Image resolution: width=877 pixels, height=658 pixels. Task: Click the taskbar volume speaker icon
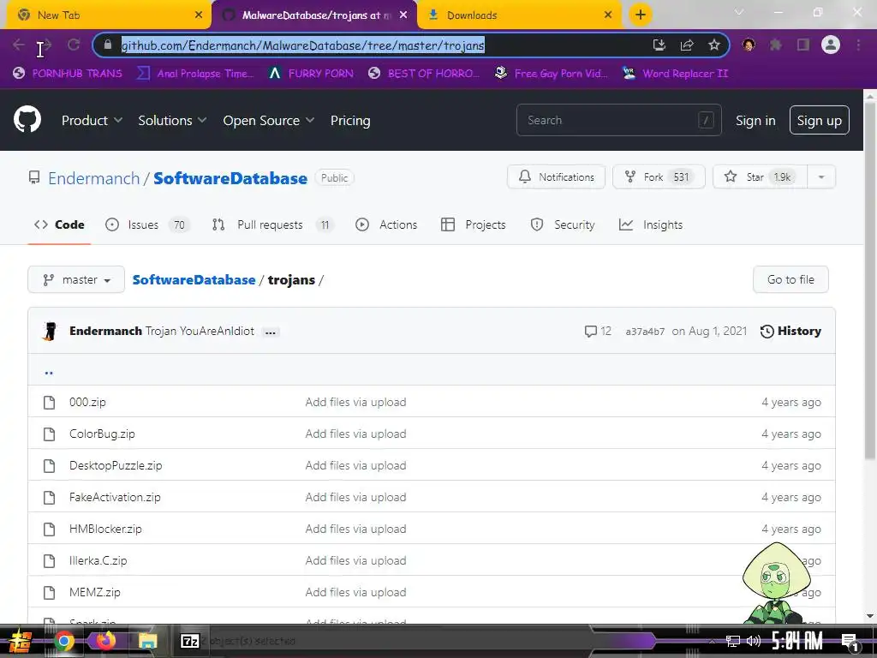[x=754, y=641]
